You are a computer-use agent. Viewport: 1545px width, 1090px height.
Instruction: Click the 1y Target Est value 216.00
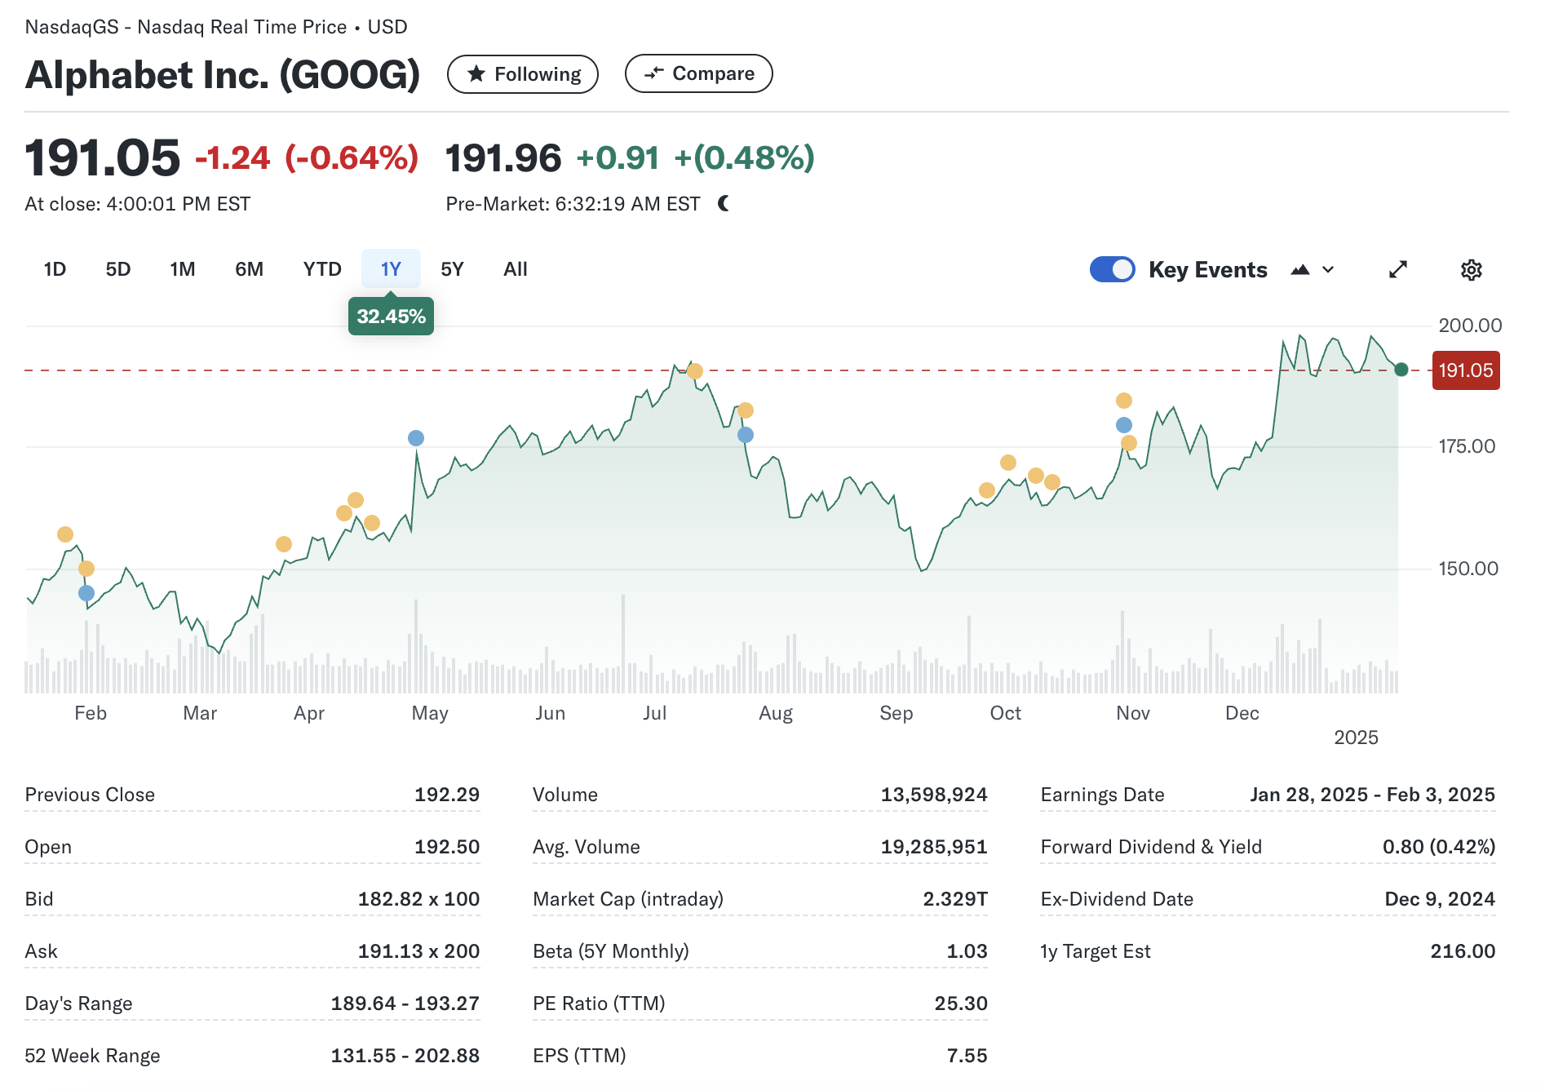pyautogui.click(x=1463, y=951)
